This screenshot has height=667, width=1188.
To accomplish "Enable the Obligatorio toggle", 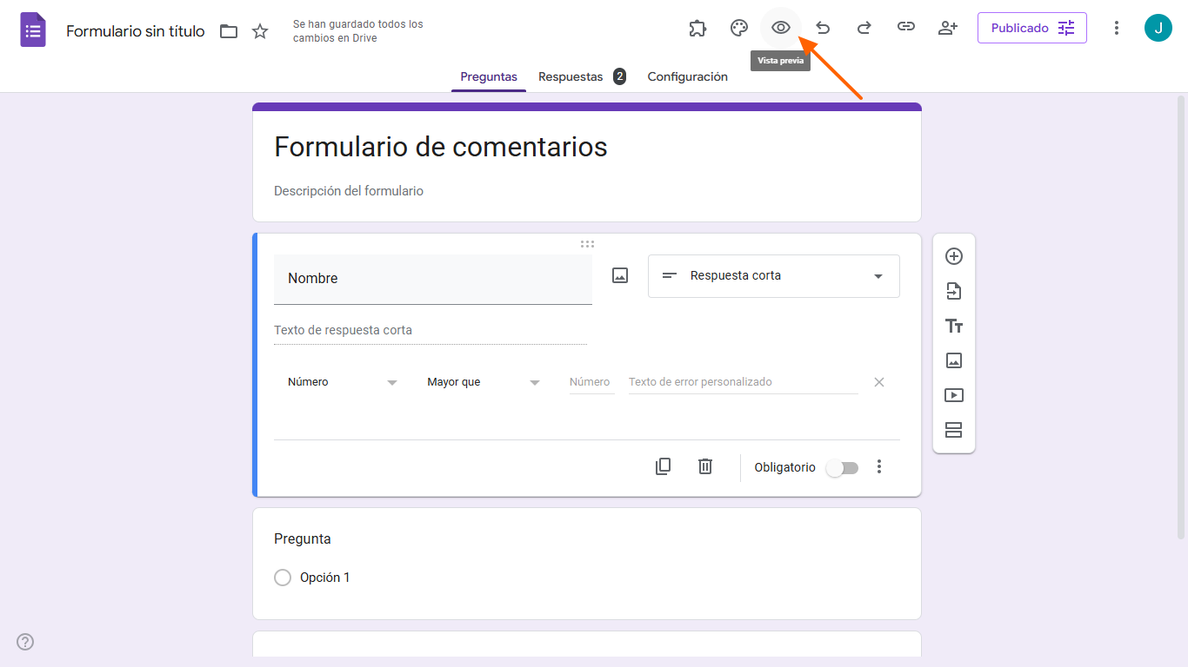I will 842,467.
